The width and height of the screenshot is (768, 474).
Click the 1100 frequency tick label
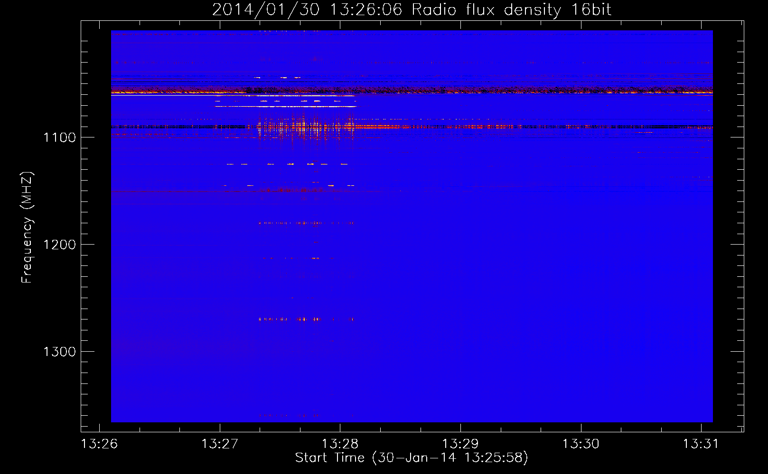pyautogui.click(x=59, y=137)
